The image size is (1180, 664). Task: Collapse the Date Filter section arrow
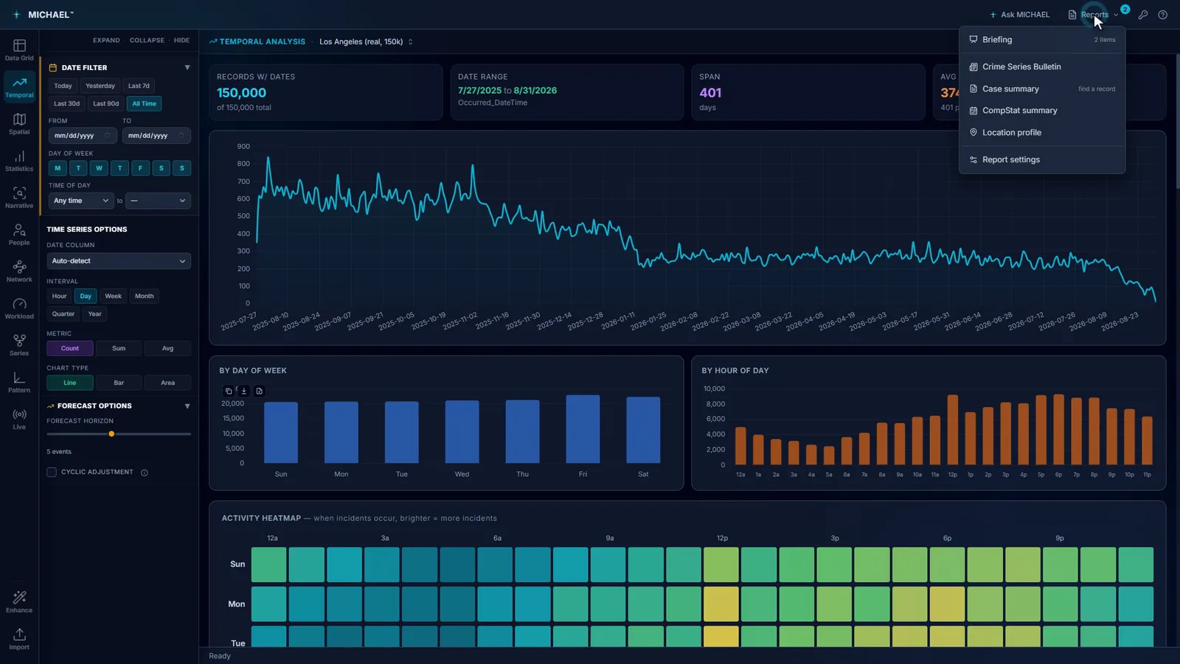[x=187, y=67]
